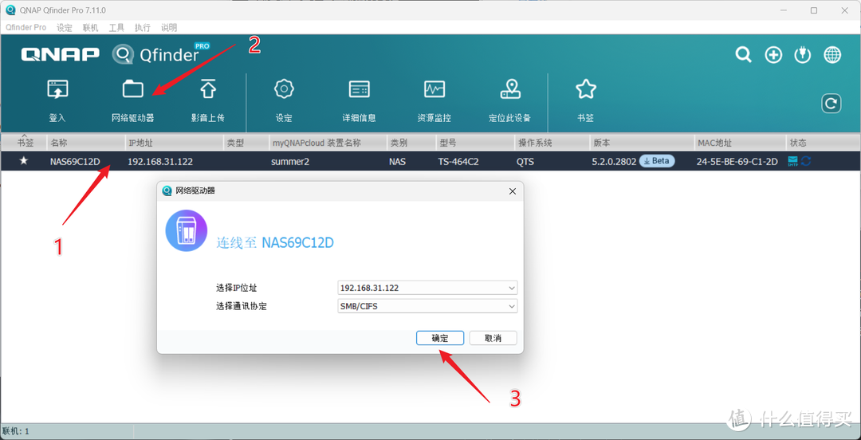
Task: Open the 设定 menu in menu bar
Action: pos(65,27)
